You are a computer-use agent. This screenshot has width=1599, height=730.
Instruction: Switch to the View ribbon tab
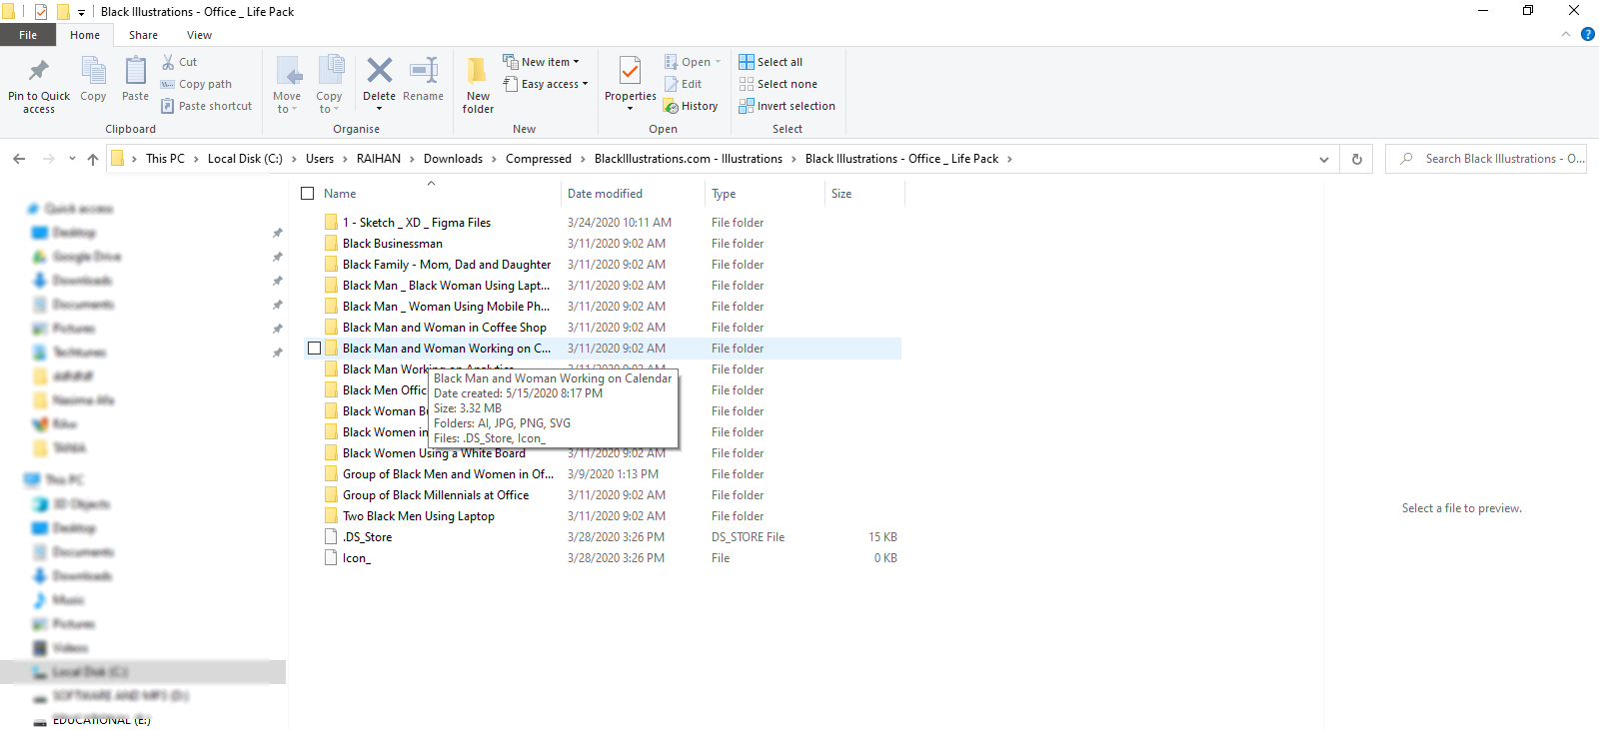199,35
